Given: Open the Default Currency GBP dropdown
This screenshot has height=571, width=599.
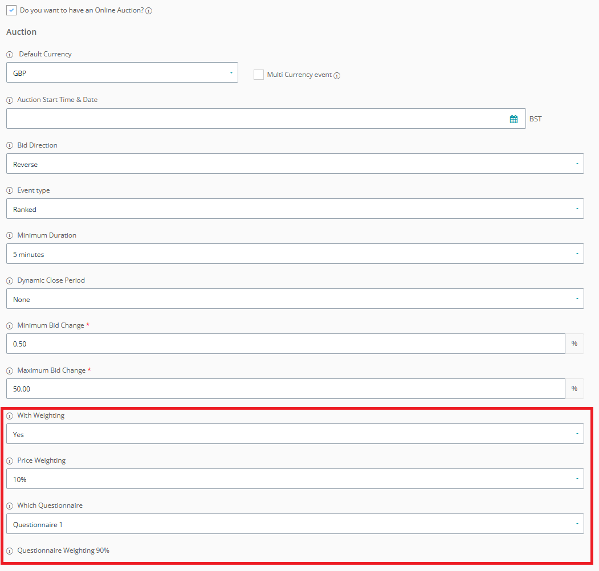Looking at the screenshot, I should coord(122,72).
